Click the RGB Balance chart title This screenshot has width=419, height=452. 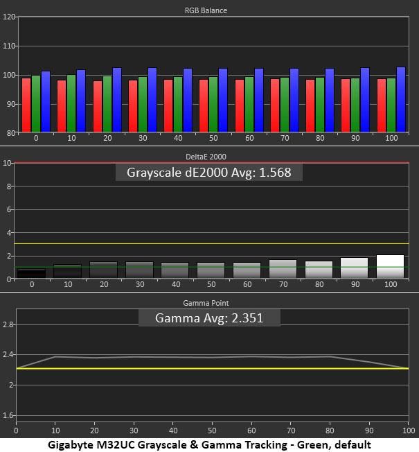coord(206,10)
